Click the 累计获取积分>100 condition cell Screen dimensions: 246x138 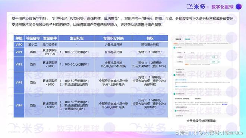click(50, 52)
